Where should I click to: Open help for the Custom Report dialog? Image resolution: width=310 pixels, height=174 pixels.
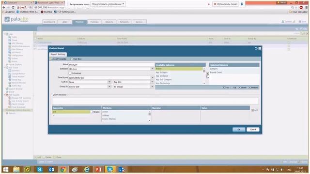[256, 48]
